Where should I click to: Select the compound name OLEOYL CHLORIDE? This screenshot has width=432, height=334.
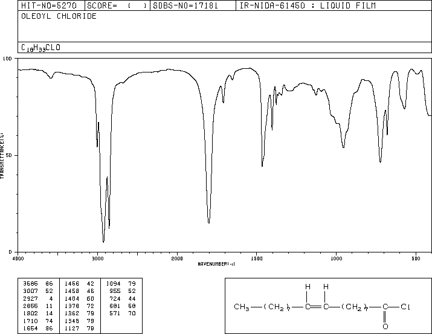point(59,16)
